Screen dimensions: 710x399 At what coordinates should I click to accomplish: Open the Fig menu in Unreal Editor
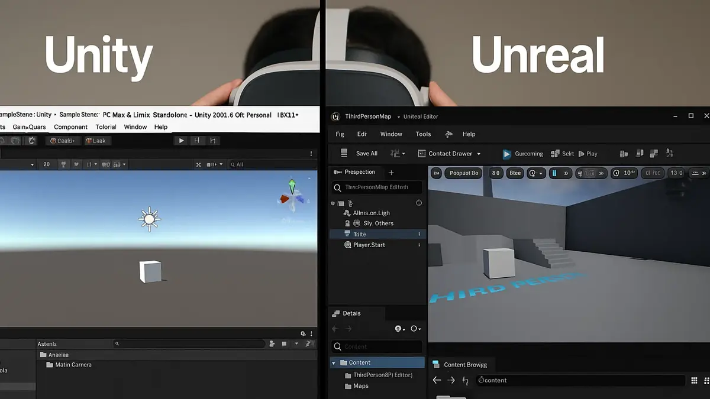(x=340, y=134)
